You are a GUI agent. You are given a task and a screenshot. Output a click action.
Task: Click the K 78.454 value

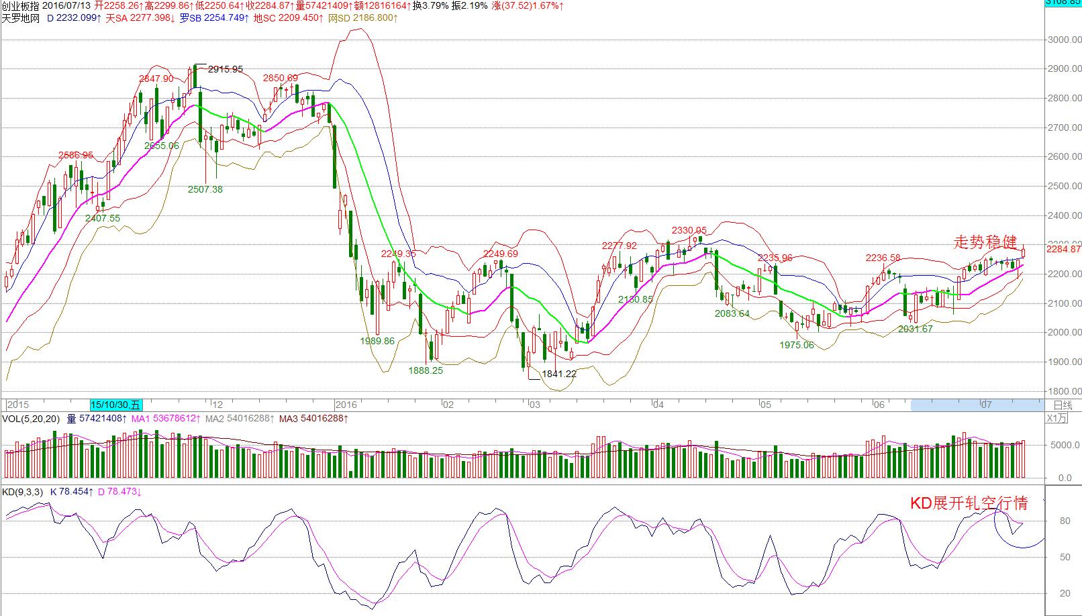click(72, 492)
